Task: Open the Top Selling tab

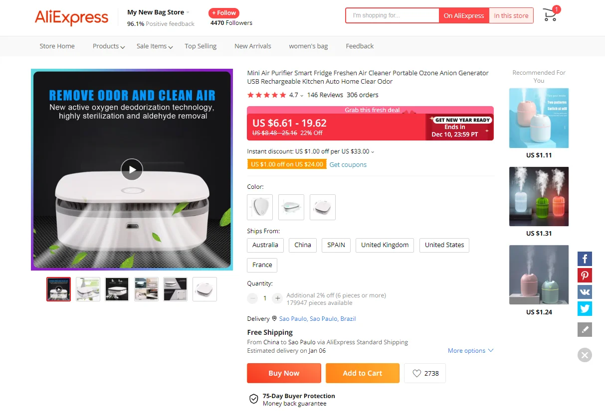Action: (x=201, y=46)
